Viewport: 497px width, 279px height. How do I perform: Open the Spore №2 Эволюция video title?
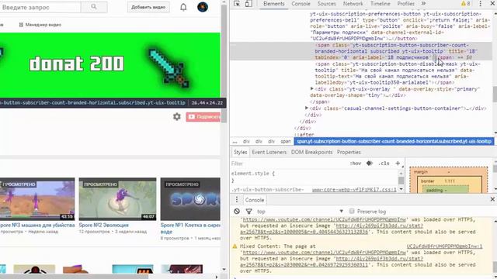coord(103,225)
